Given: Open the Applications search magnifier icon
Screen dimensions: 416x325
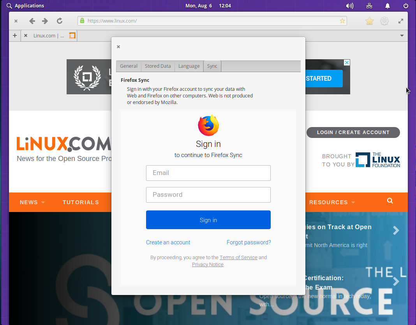Looking at the screenshot, I should (9, 6).
